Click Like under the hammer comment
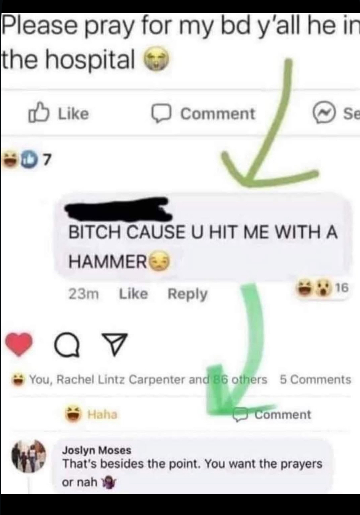This screenshot has height=515, width=360. click(x=133, y=293)
